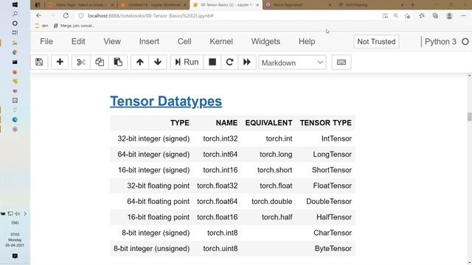Select the LongTensor table cell
The height and width of the screenshot is (265, 472).
pos(333,154)
